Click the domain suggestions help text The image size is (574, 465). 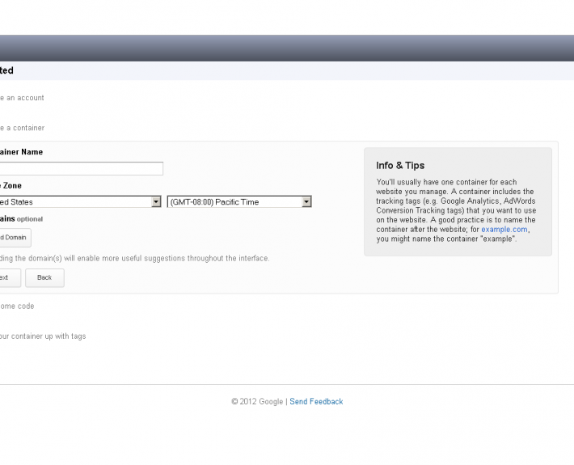(135, 259)
